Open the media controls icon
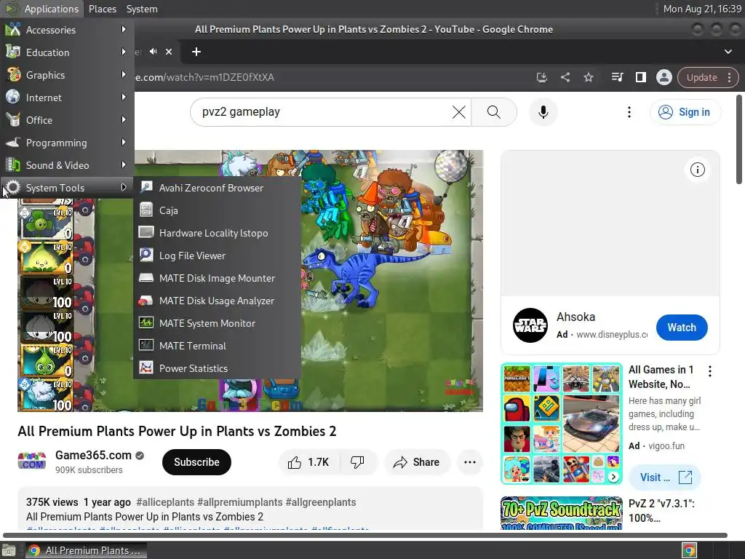Image resolution: width=745 pixels, height=559 pixels. [617, 77]
